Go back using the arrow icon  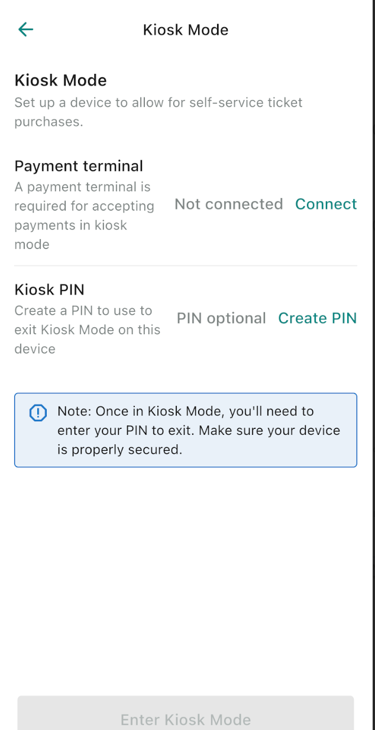click(25, 30)
